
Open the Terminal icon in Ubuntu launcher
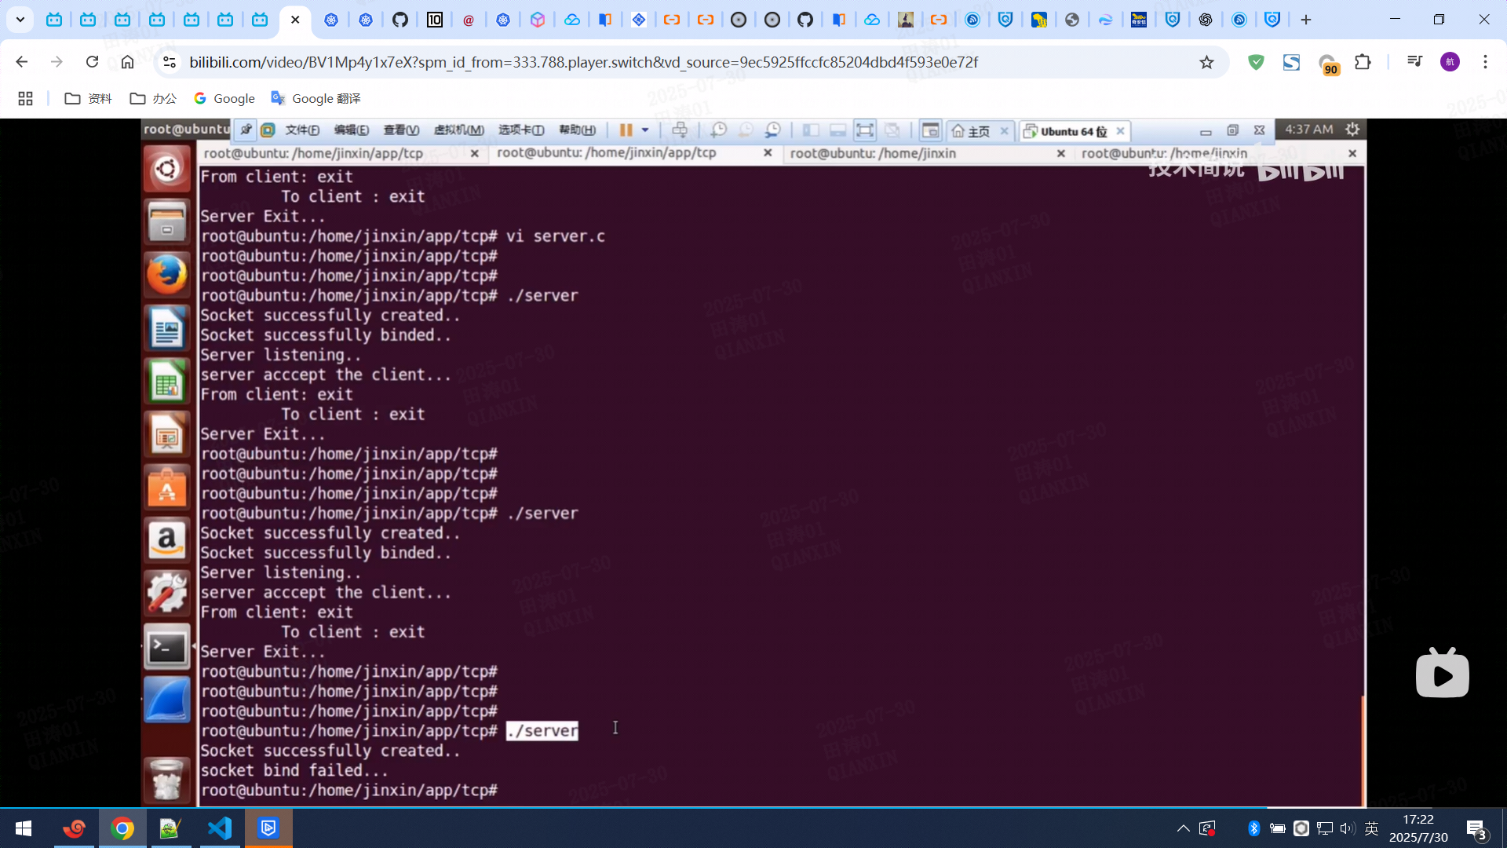click(166, 647)
